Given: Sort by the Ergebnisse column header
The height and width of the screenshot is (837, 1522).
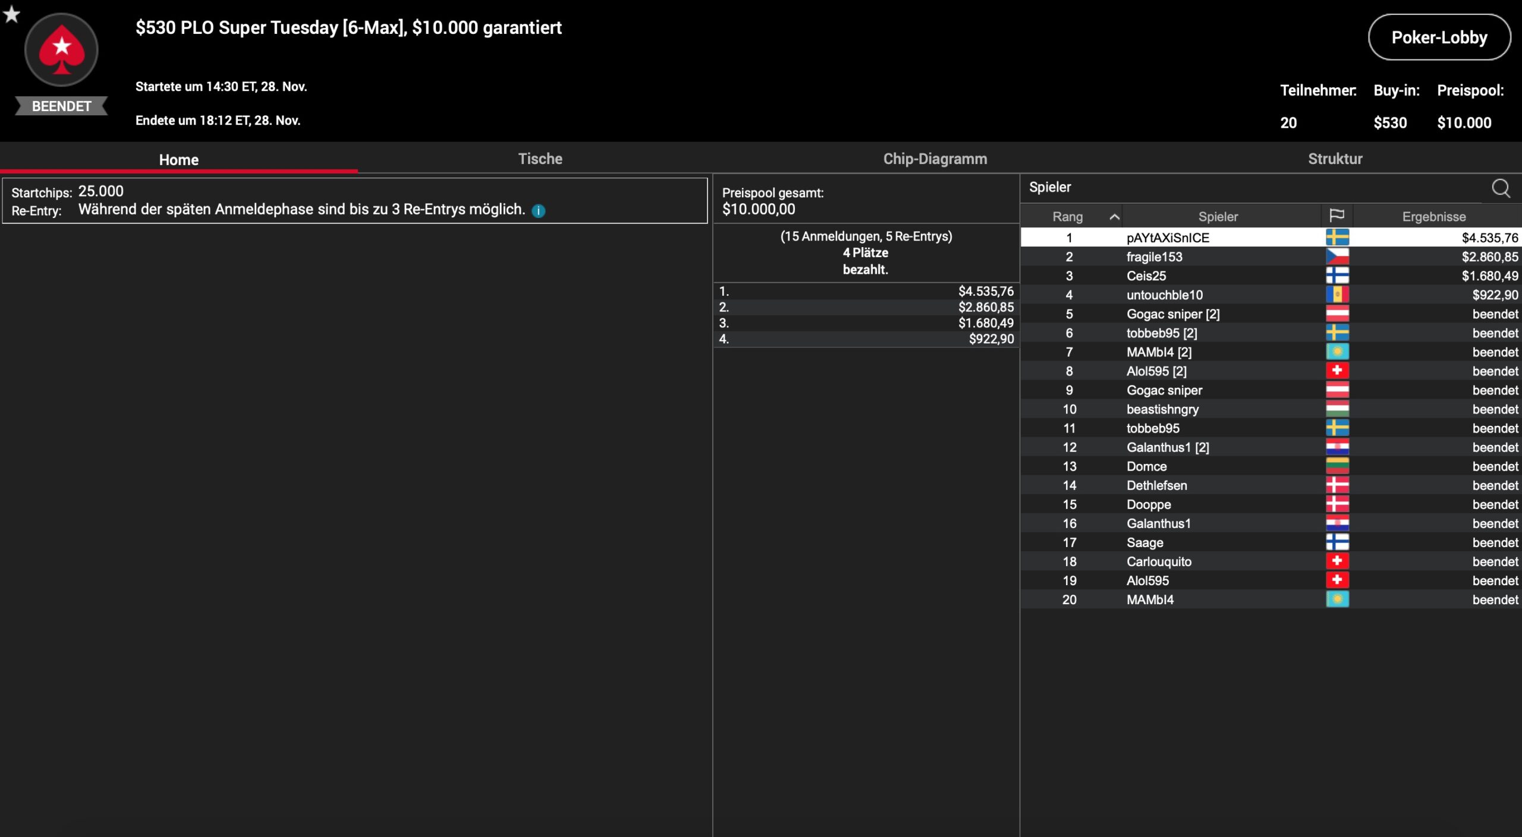Looking at the screenshot, I should 1433,217.
